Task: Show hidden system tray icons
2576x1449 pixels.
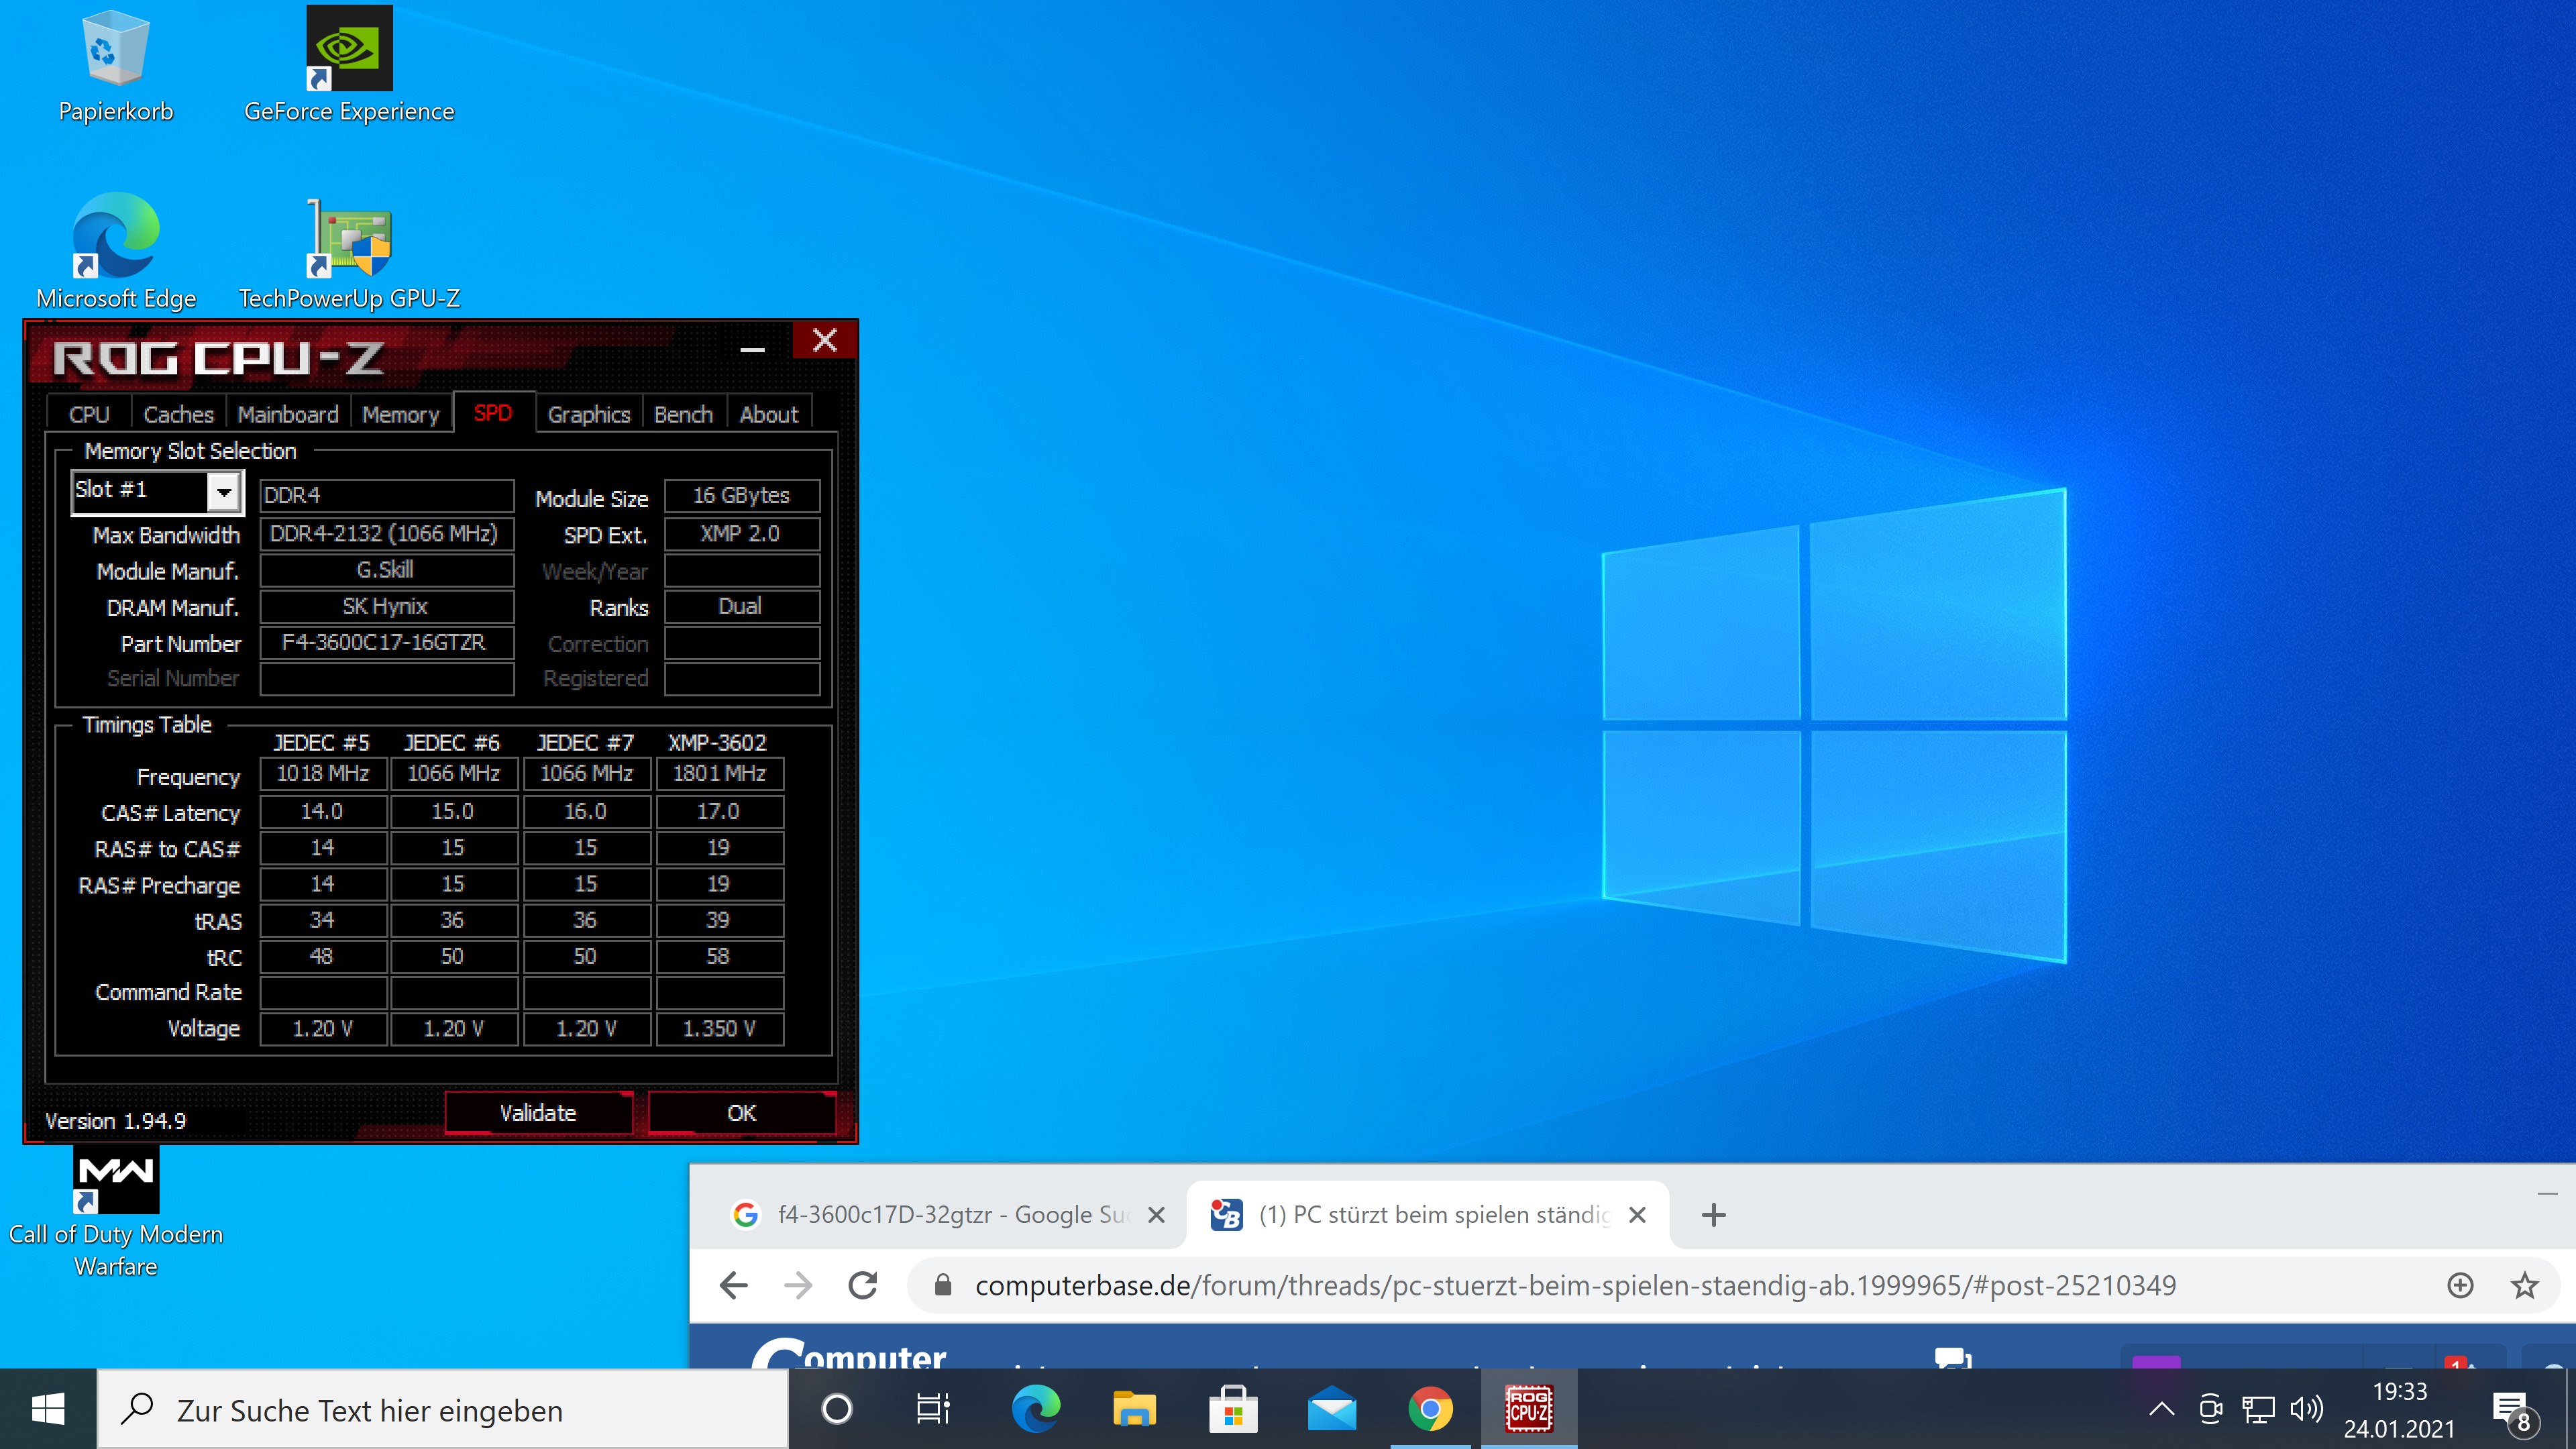Action: coord(2161,1410)
